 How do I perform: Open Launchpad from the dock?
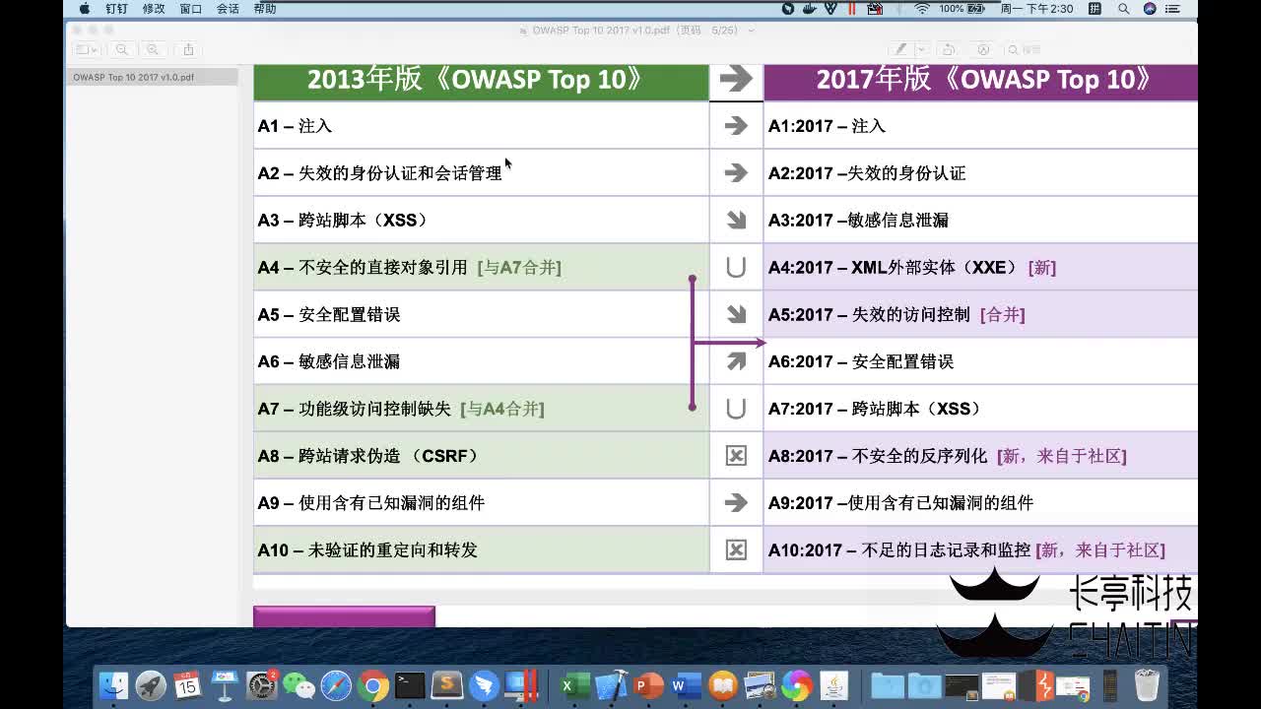point(151,685)
